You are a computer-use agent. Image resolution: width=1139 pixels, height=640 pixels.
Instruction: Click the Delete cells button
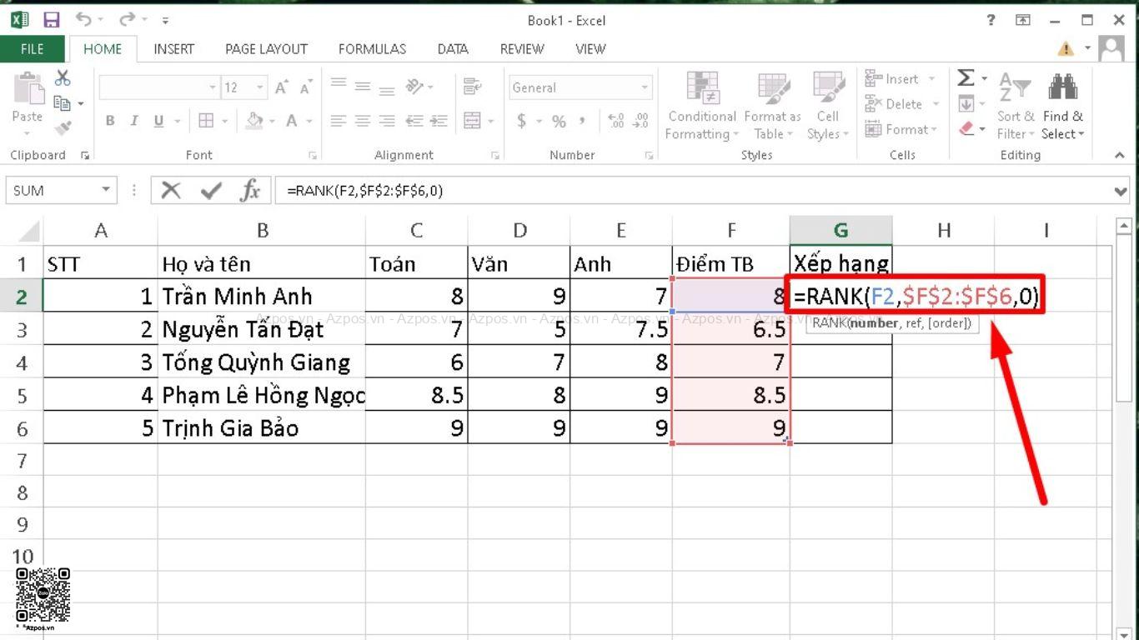pyautogui.click(x=902, y=104)
